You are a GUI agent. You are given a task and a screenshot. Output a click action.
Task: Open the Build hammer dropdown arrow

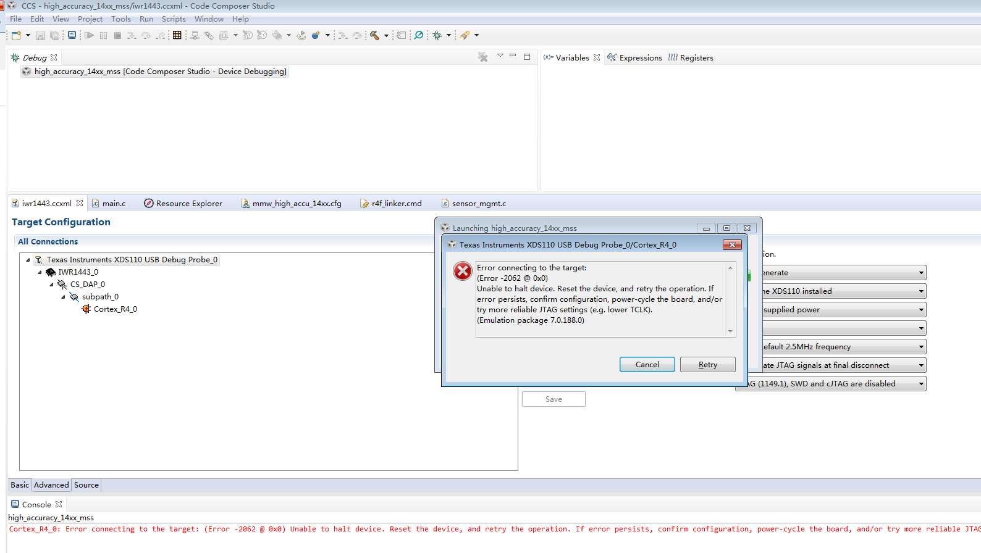pos(386,35)
